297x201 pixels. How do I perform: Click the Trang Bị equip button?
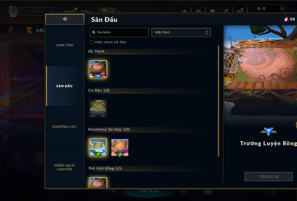pyautogui.click(x=269, y=177)
